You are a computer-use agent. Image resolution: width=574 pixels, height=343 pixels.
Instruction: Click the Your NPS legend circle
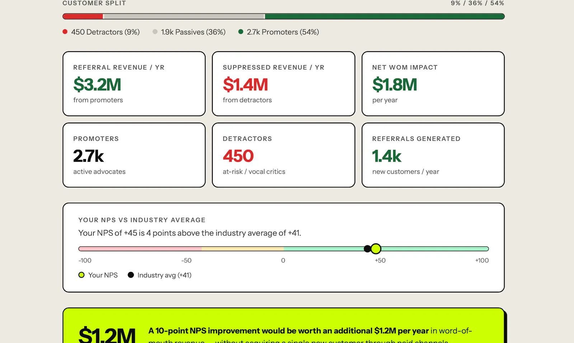point(81,275)
